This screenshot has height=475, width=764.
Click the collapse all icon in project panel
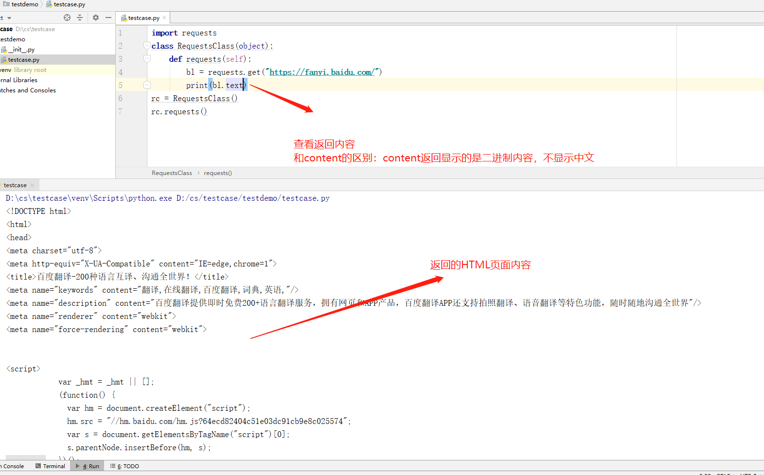pyautogui.click(x=80, y=18)
